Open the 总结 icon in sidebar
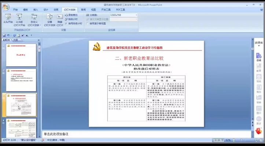Viewport: 265px width, 146px height. tap(258, 57)
